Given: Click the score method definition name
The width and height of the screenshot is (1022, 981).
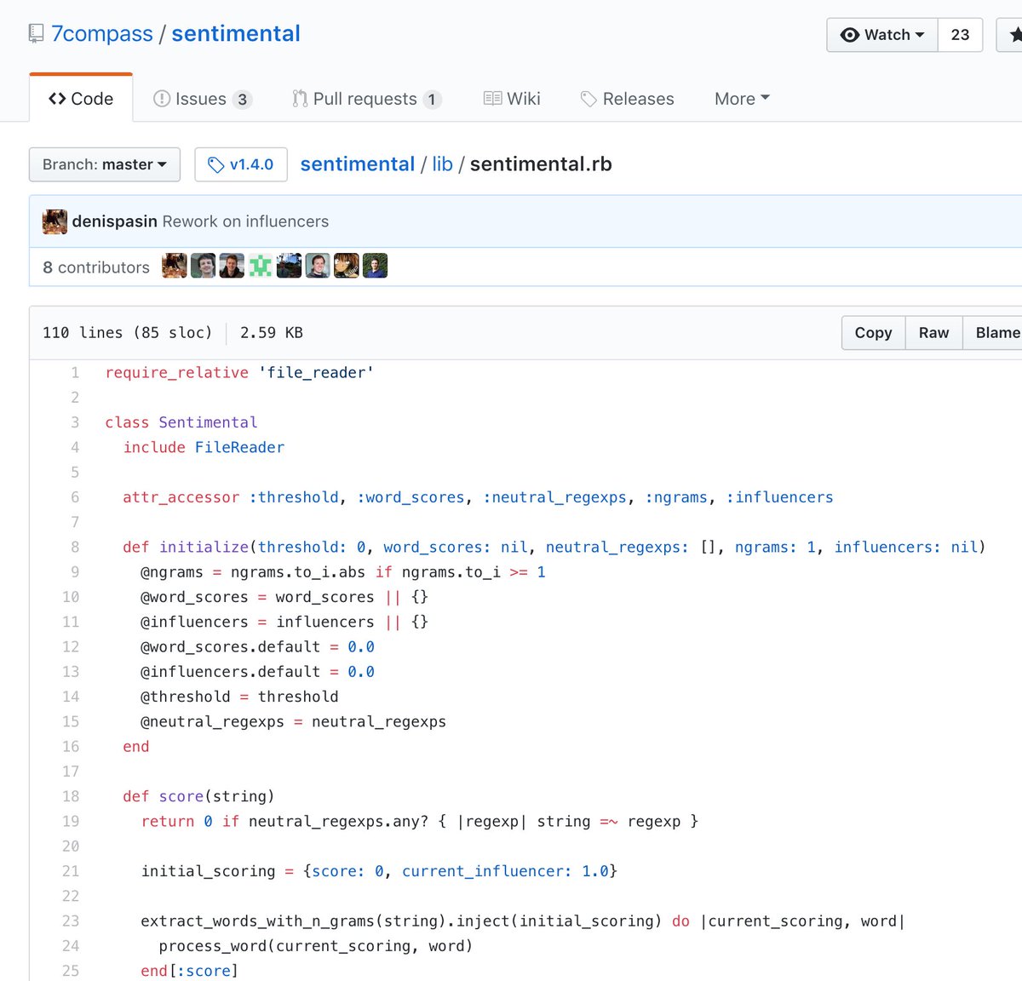Looking at the screenshot, I should pos(181,797).
